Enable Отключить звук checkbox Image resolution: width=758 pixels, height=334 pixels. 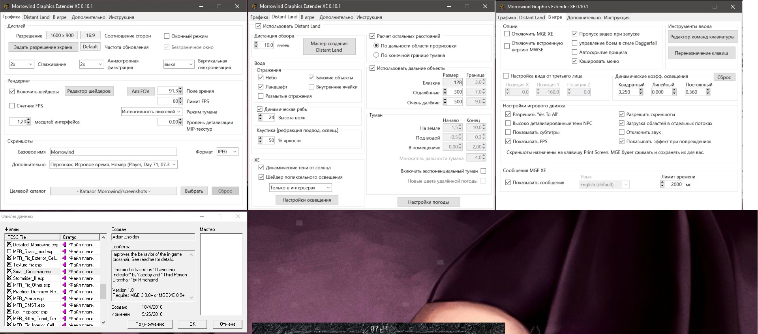click(621, 132)
